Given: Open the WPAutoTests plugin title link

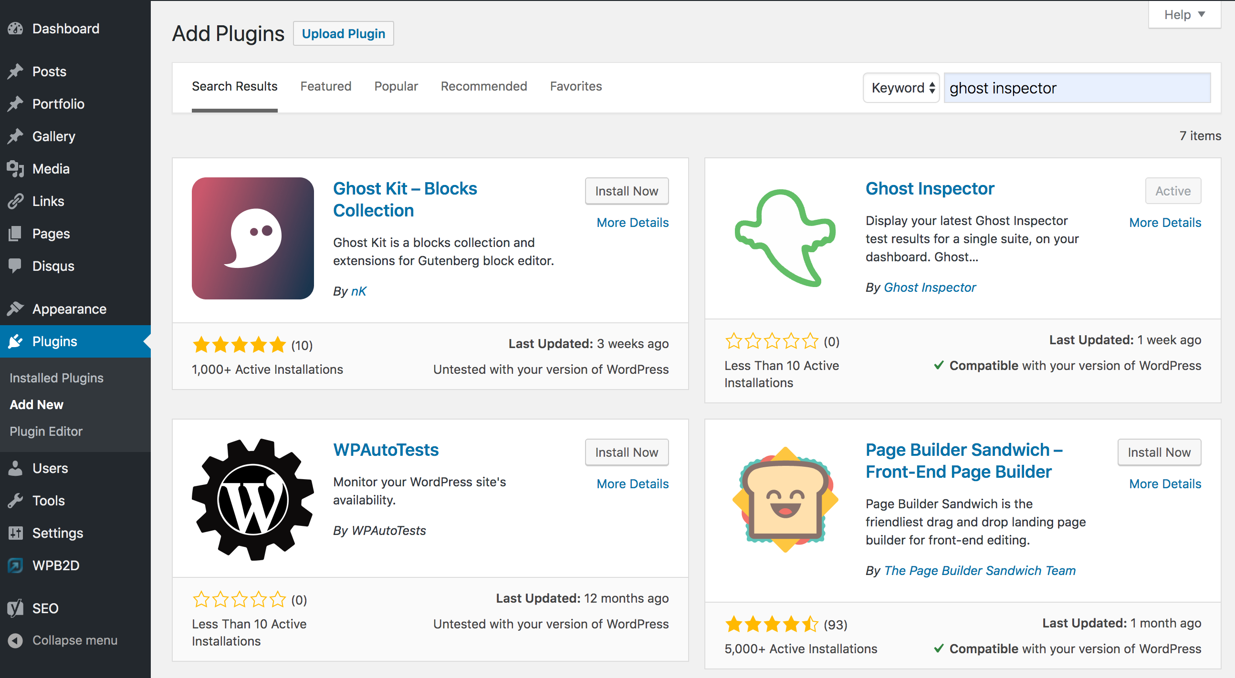Looking at the screenshot, I should (x=386, y=450).
